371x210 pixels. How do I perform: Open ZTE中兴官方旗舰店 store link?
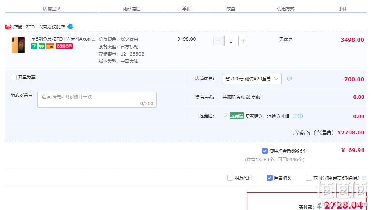coord(45,27)
